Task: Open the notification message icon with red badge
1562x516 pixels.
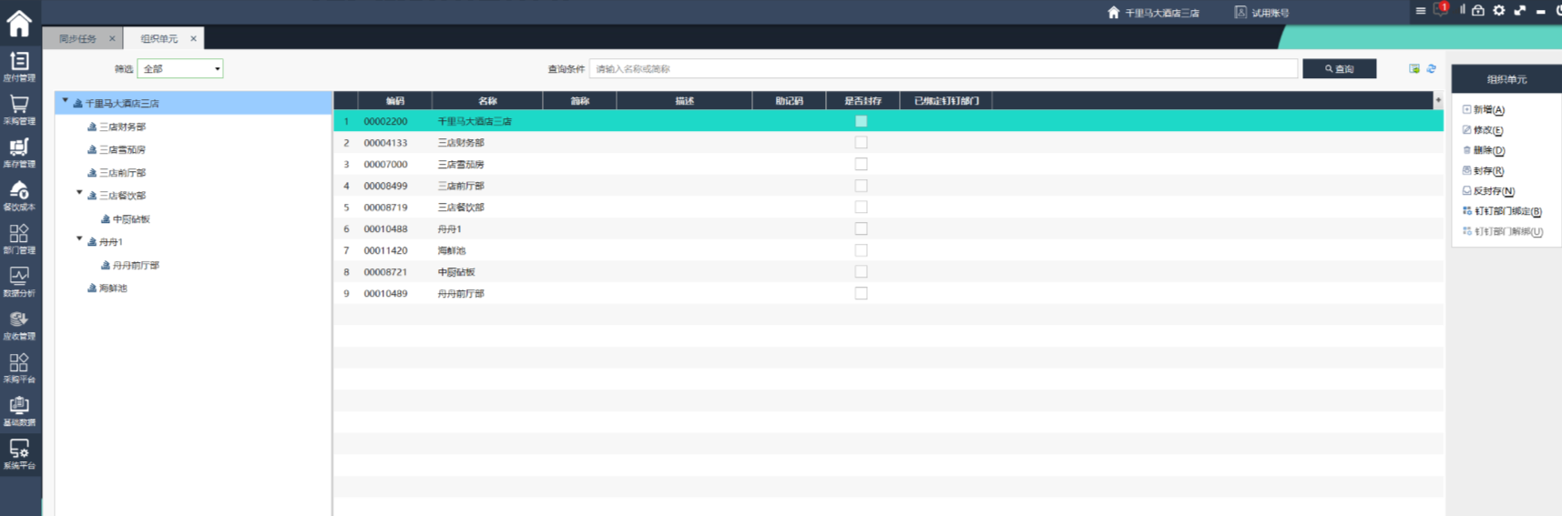Action: point(1440,11)
